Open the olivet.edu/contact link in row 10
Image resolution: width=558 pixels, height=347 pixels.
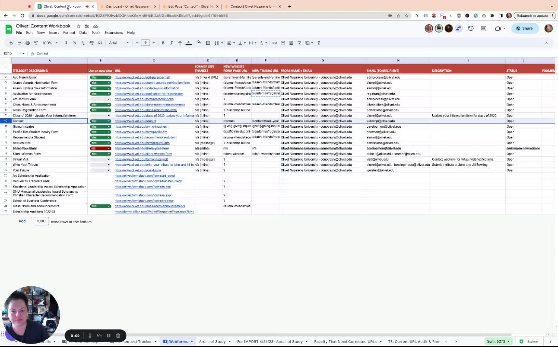(135, 121)
